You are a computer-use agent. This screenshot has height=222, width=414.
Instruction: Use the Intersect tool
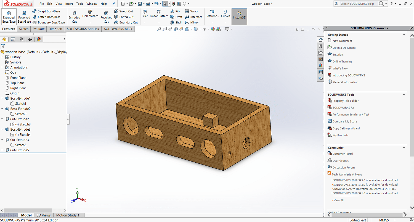point(193,17)
